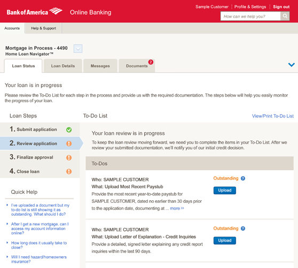Open the Messages tab

(x=100, y=66)
